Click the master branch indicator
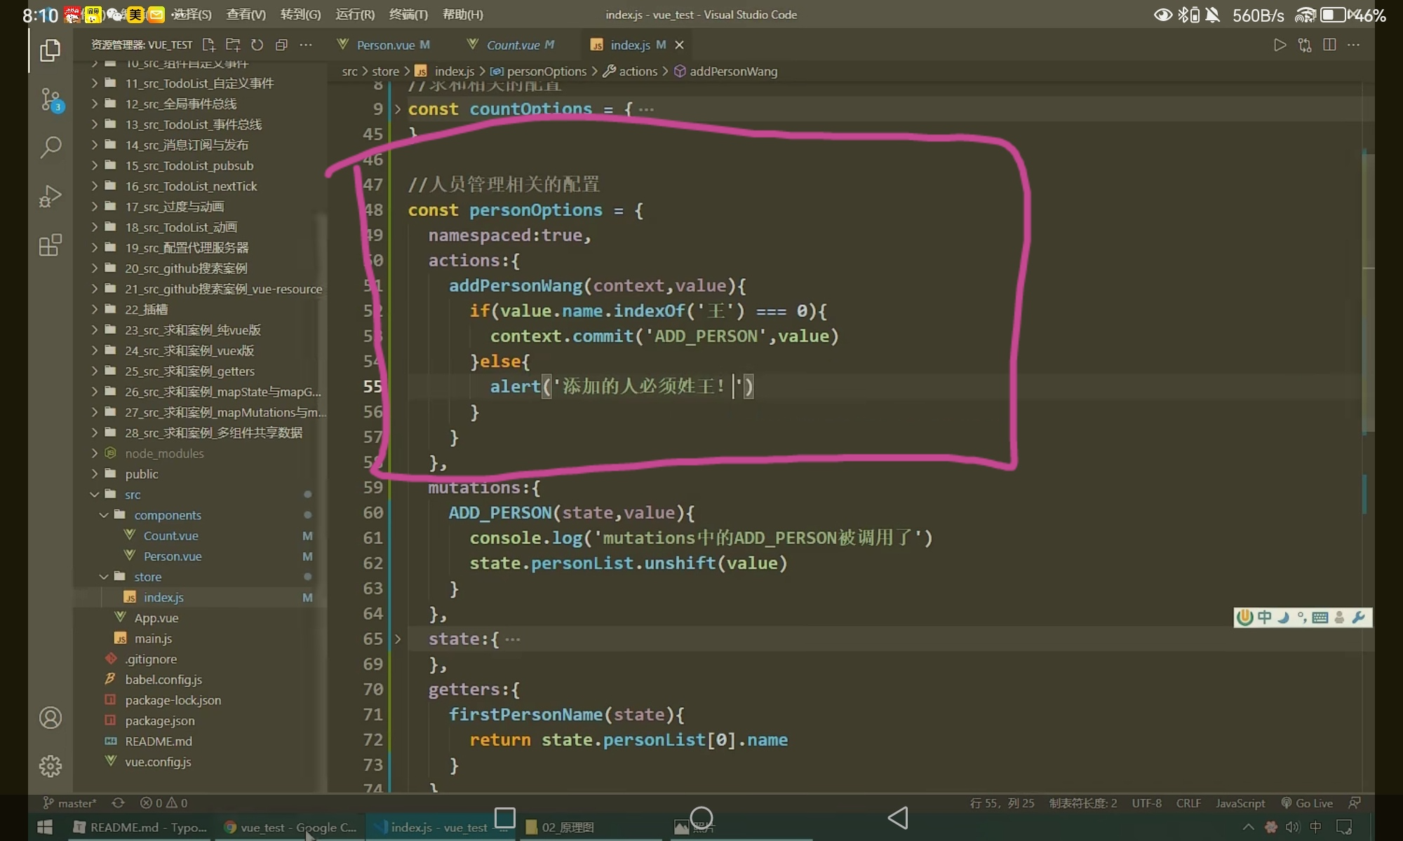The image size is (1403, 841). click(70, 803)
